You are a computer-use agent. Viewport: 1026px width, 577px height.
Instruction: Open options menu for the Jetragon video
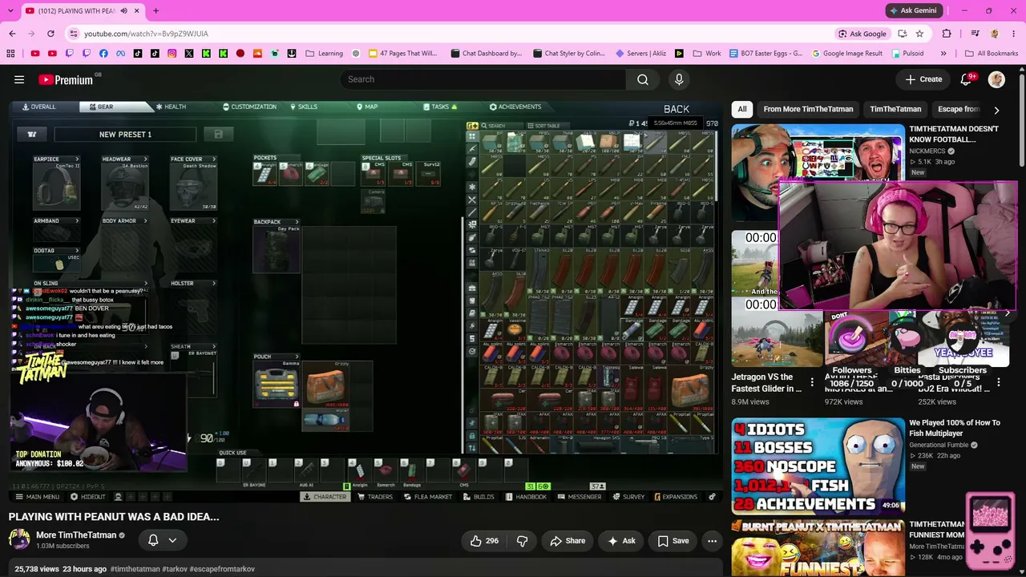812,383
